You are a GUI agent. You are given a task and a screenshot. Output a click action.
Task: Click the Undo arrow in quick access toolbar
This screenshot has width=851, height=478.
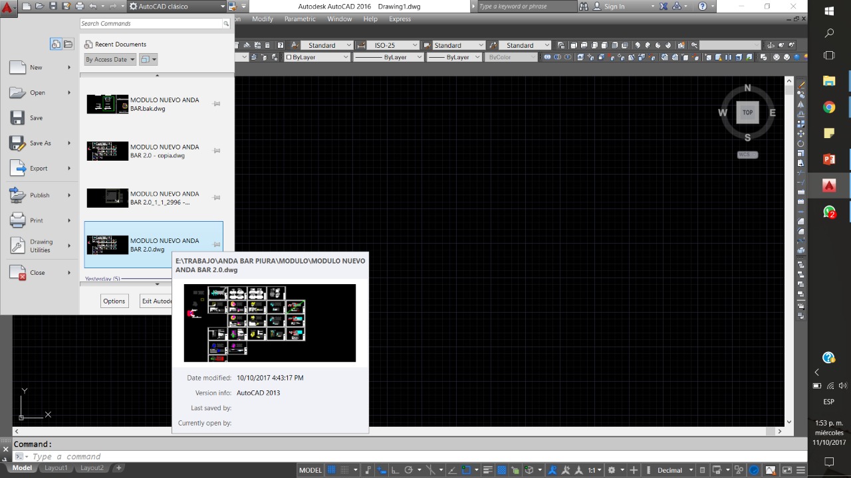tap(93, 6)
